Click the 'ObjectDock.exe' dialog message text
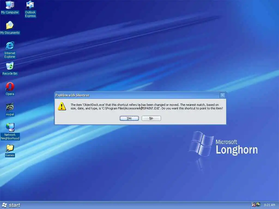 (147, 106)
